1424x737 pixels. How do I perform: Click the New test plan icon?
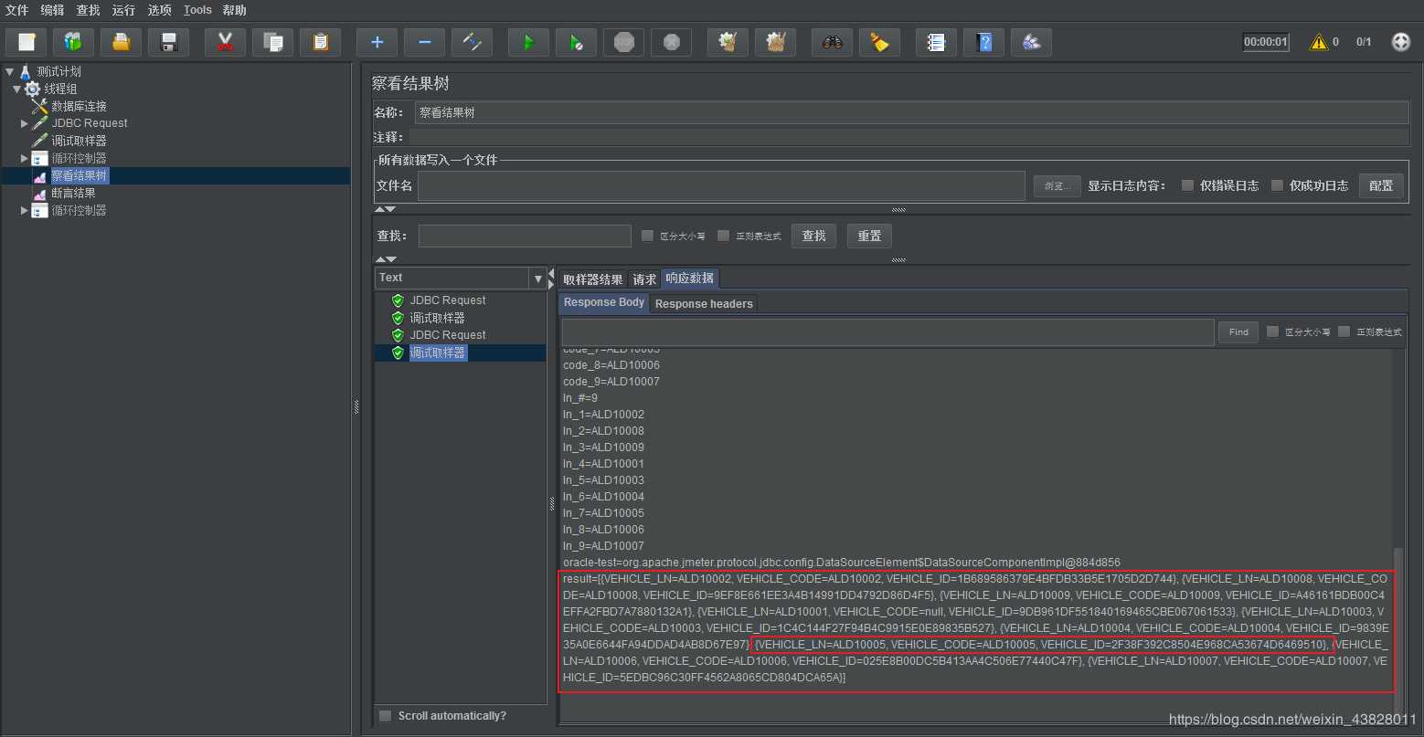[x=27, y=42]
